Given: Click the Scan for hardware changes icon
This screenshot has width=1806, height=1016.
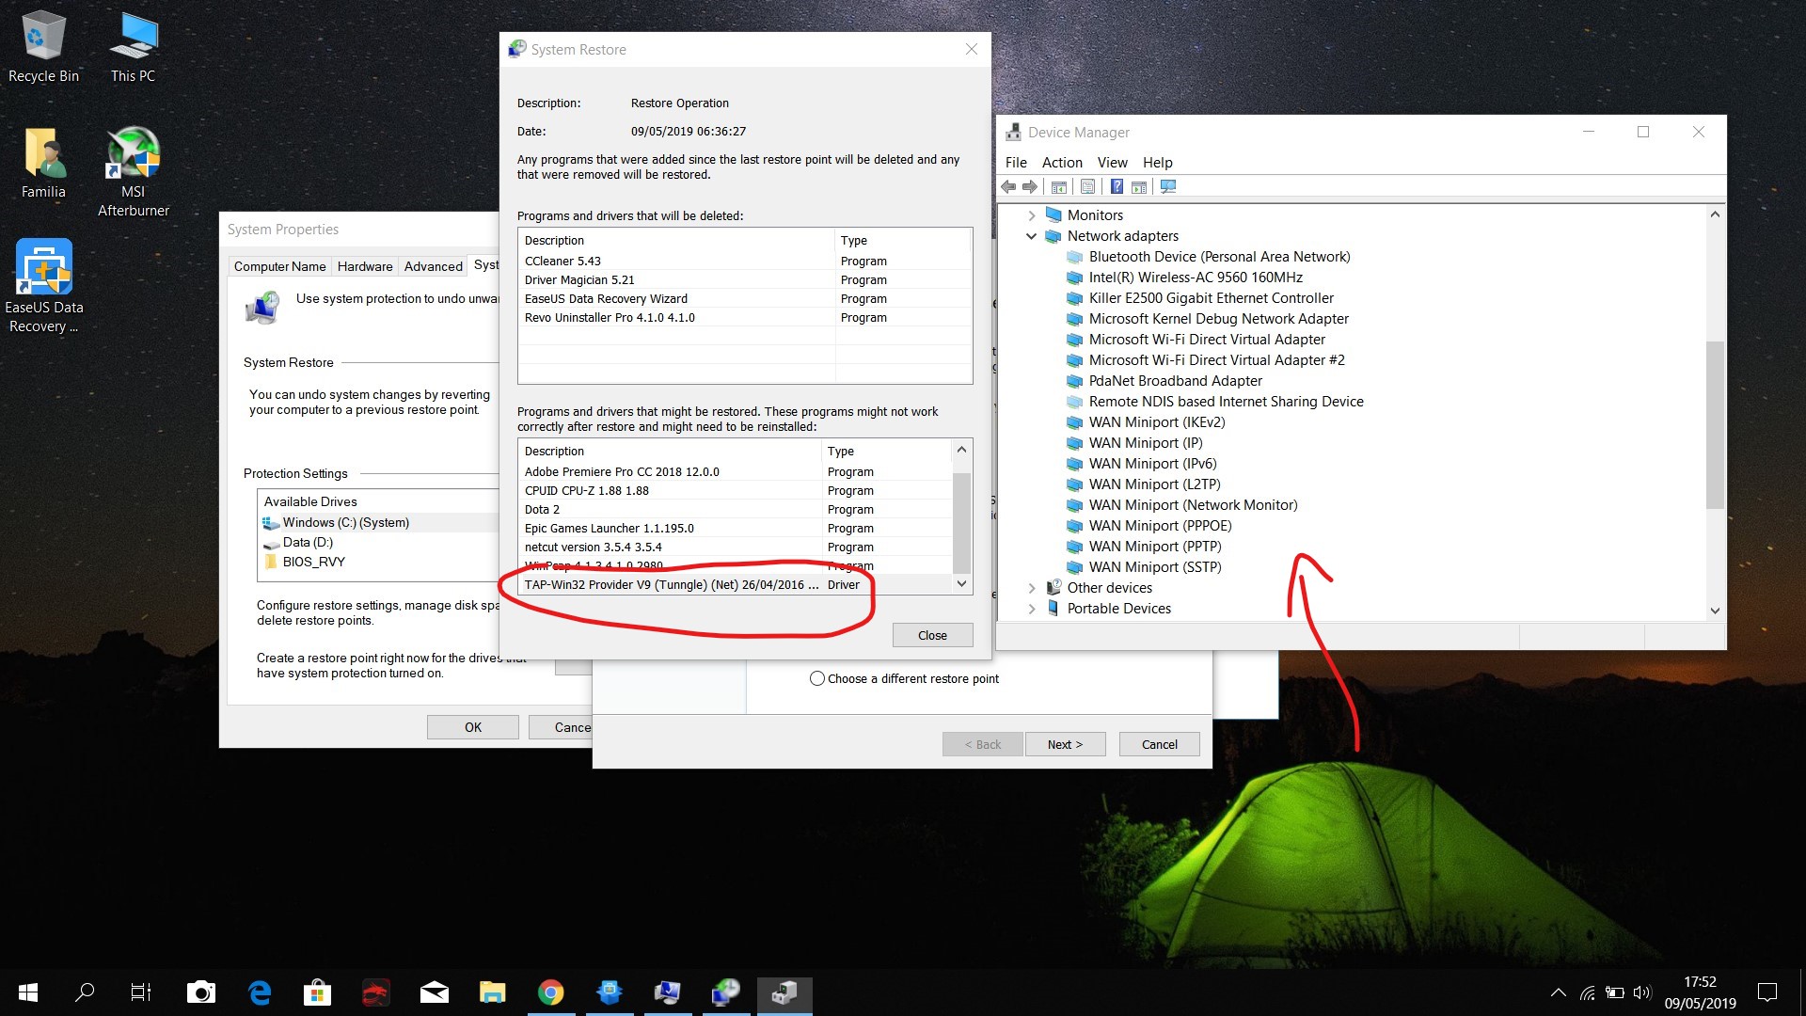Looking at the screenshot, I should (x=1168, y=186).
